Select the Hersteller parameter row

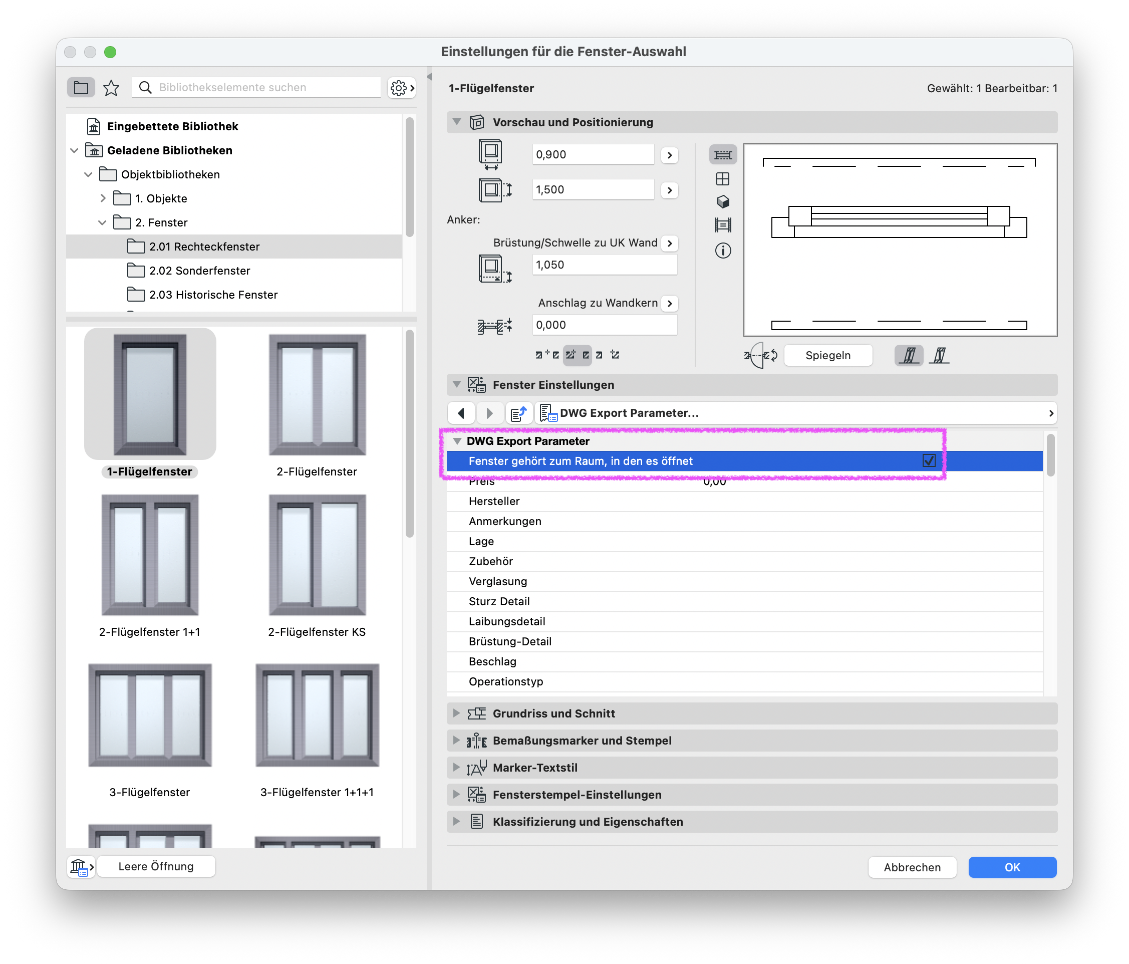[744, 502]
